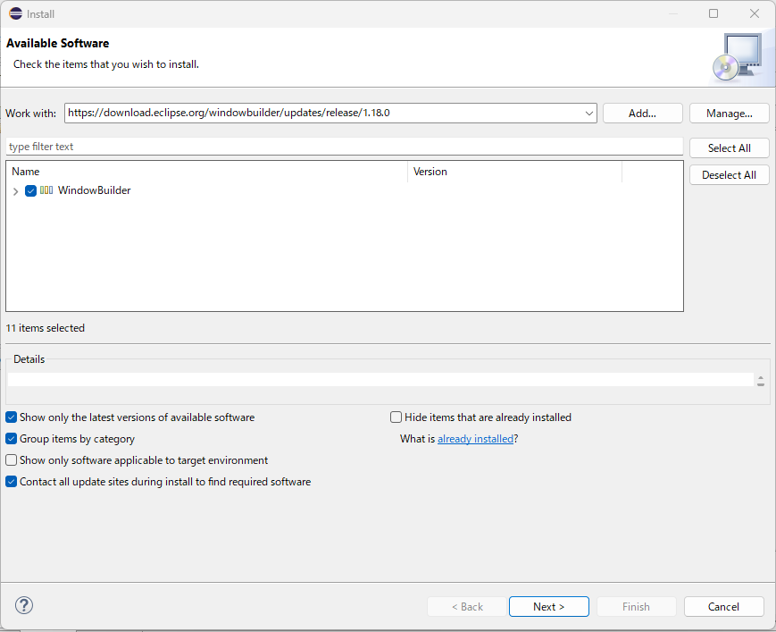Image resolution: width=776 pixels, height=632 pixels.
Task: Click the Details area scroll stepper
Action: tap(761, 381)
